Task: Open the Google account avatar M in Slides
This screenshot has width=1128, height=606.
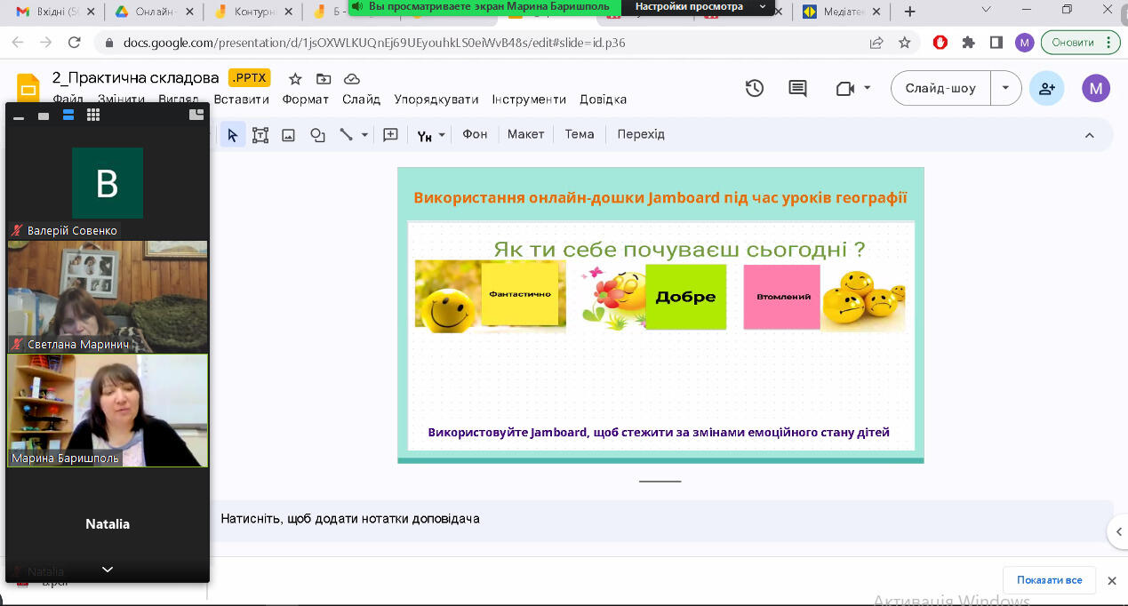Action: click(x=1096, y=88)
